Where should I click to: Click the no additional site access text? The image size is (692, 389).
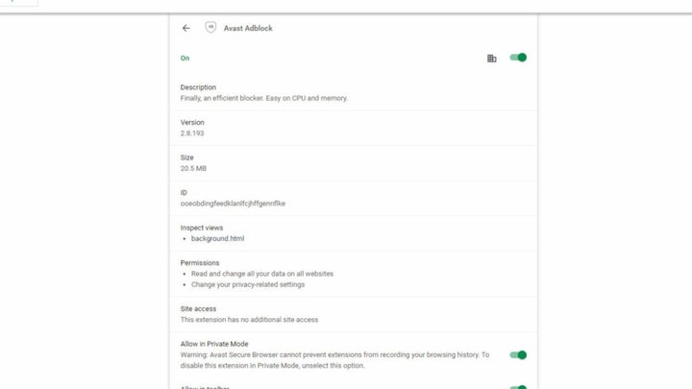[249, 320]
